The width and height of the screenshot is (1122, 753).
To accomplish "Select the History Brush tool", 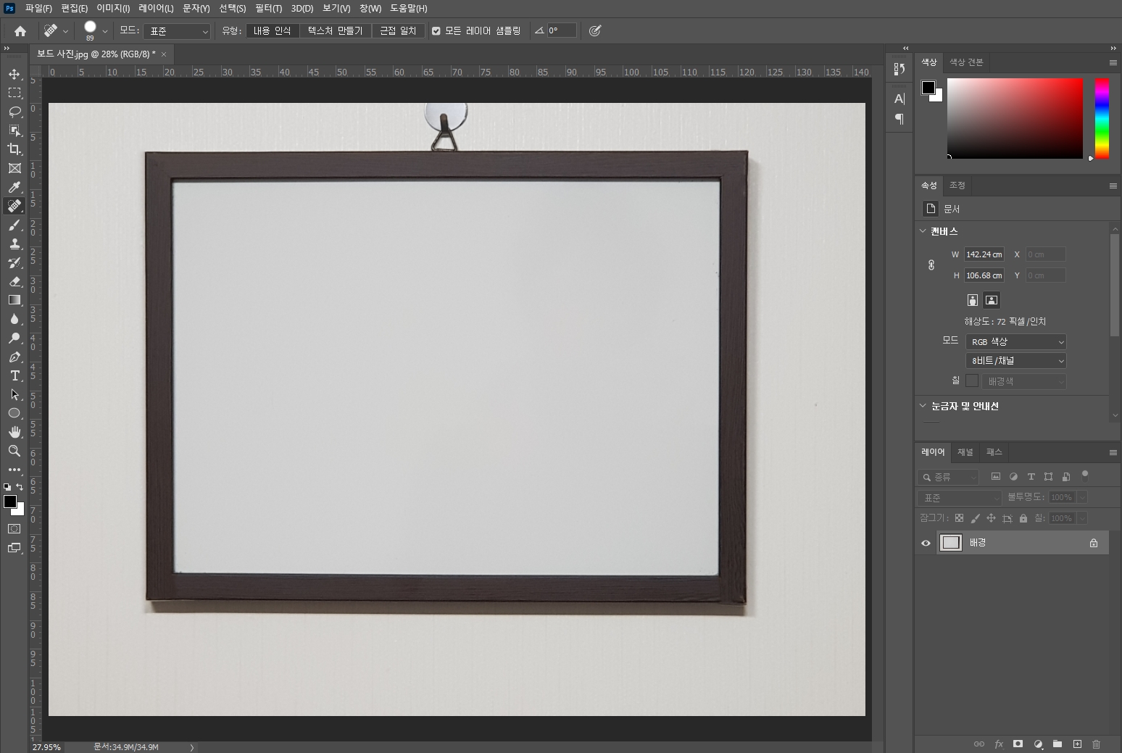I will point(14,263).
